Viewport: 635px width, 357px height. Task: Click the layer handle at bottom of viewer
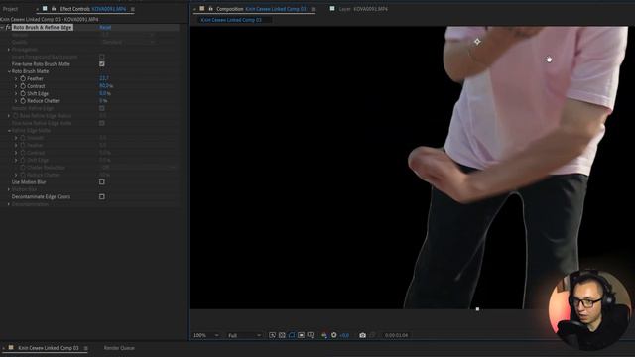(477, 309)
